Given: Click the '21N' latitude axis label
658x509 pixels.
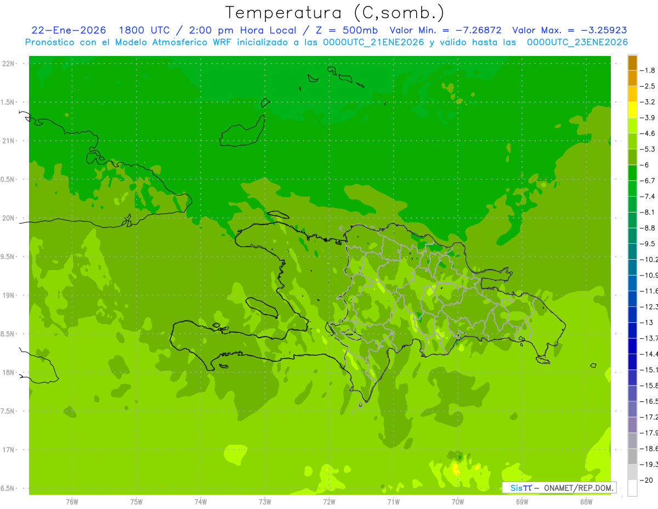Looking at the screenshot, I should click(9, 141).
